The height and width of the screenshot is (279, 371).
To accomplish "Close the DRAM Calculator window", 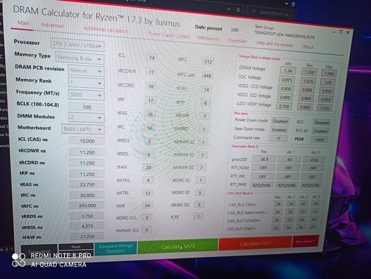I will click(348, 33).
